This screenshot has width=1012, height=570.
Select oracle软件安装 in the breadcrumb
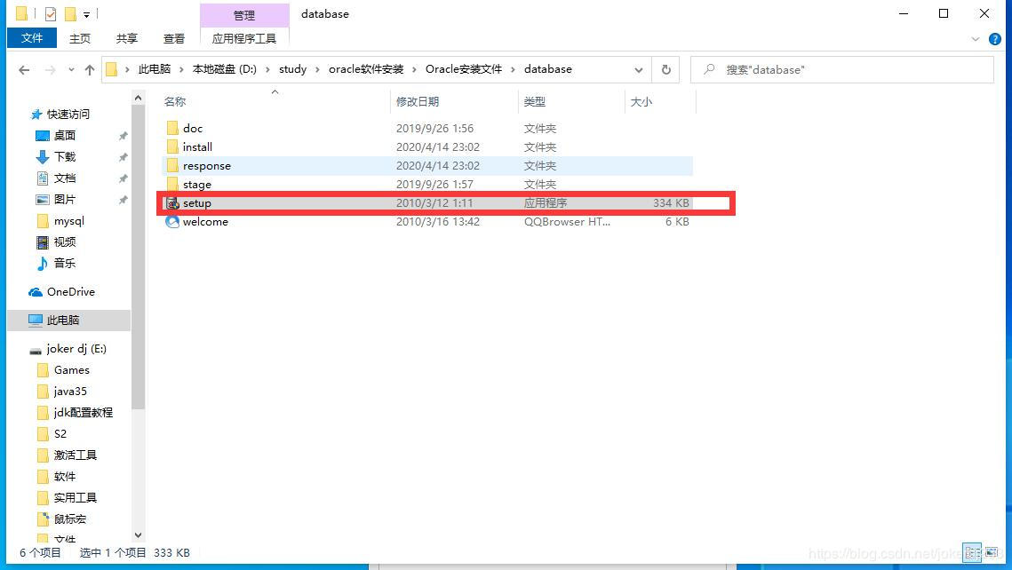point(366,69)
